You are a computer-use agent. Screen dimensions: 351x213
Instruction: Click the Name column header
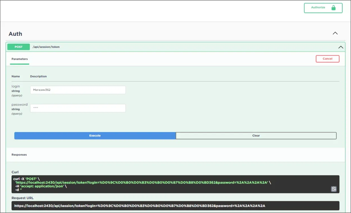tap(15, 76)
